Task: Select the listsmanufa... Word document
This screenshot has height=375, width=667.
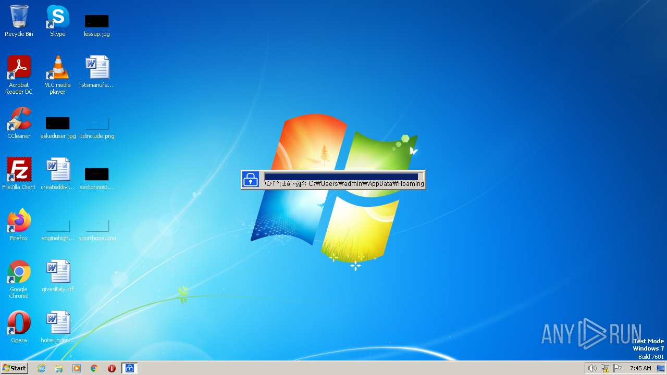Action: click(x=96, y=71)
